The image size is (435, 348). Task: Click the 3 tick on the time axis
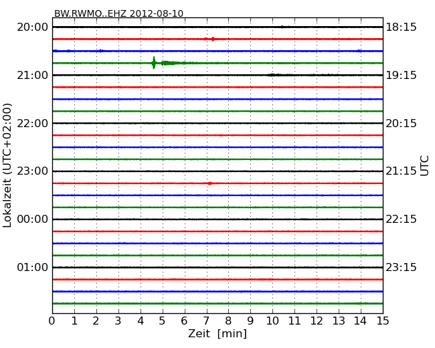[118, 321]
